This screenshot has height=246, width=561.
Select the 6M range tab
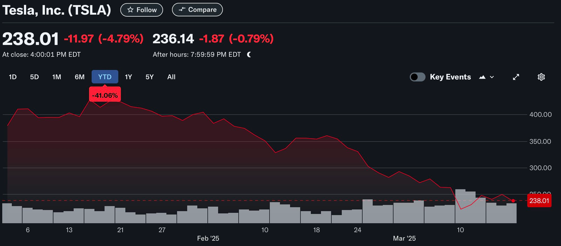coord(79,77)
